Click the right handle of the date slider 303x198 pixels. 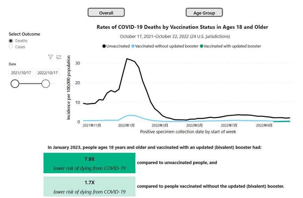point(46,84)
